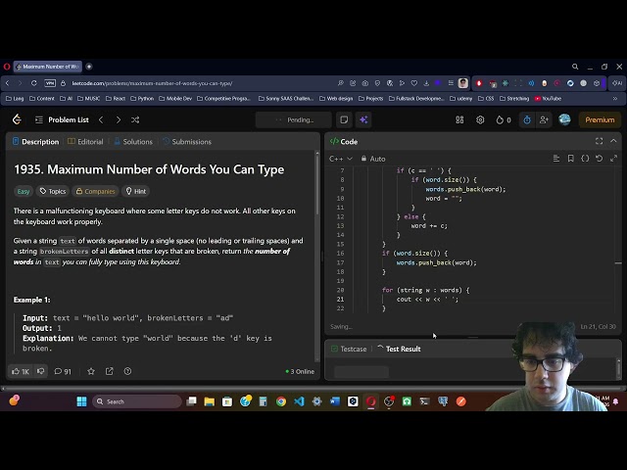
Task: Open the Problem List panel
Action: click(62, 119)
